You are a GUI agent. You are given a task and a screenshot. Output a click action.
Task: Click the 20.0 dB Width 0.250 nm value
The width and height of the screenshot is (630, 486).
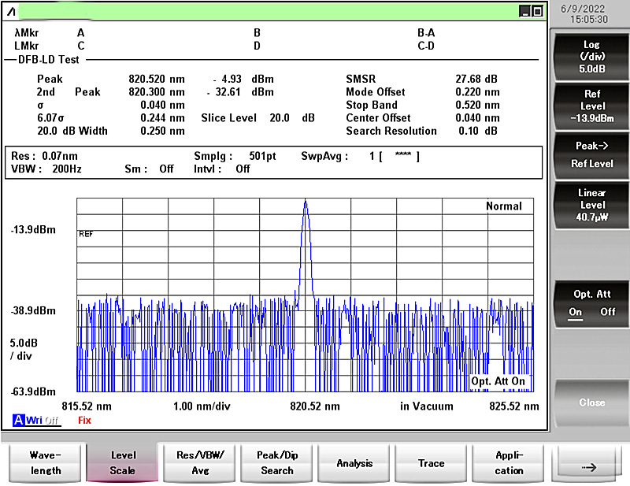point(162,131)
